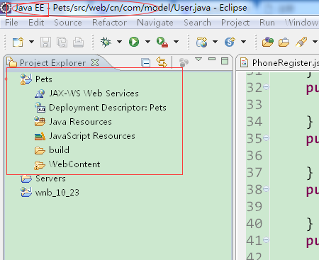Select the Servers project

point(50,179)
